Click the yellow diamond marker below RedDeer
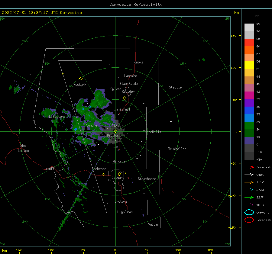The width and height of the screenshot is (272, 254). pyautogui.click(x=125, y=98)
